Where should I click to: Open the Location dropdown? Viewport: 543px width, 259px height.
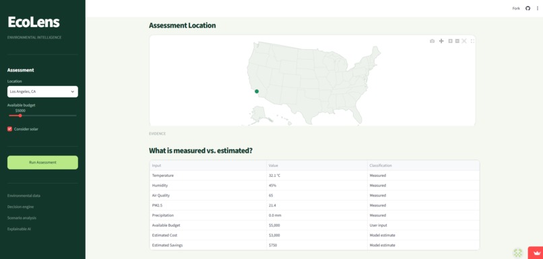pos(42,91)
